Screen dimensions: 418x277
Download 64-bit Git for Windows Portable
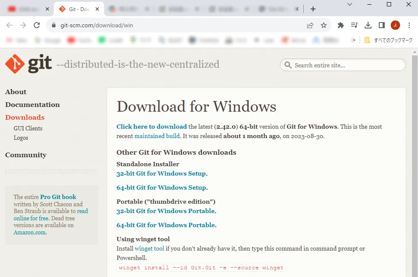tap(165, 225)
